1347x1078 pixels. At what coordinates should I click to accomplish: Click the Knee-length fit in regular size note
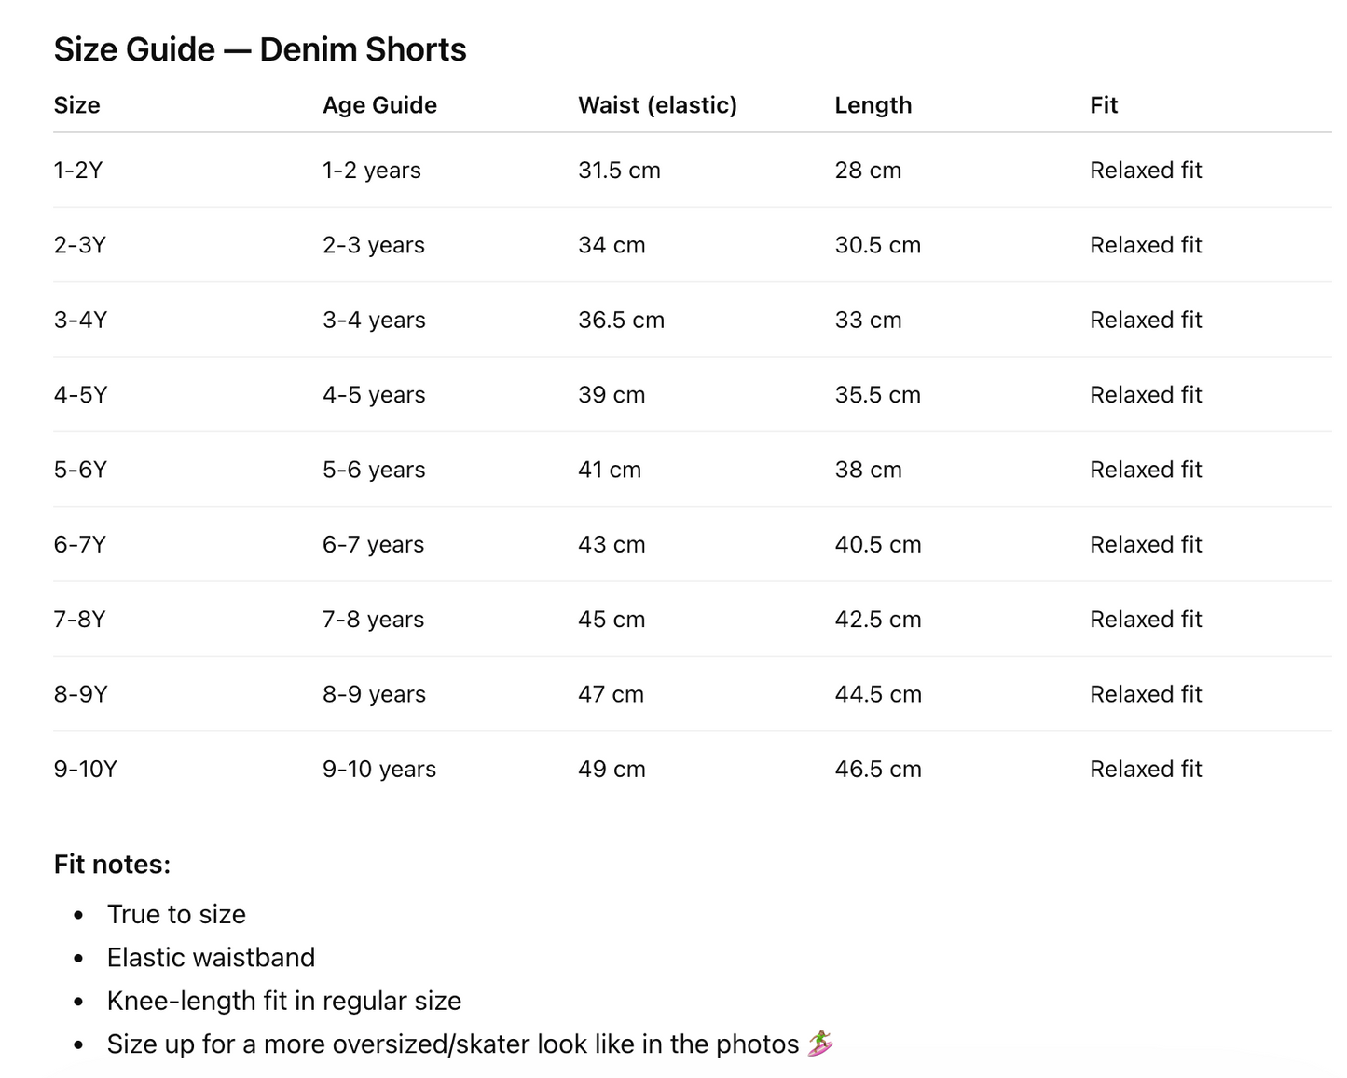(284, 1001)
